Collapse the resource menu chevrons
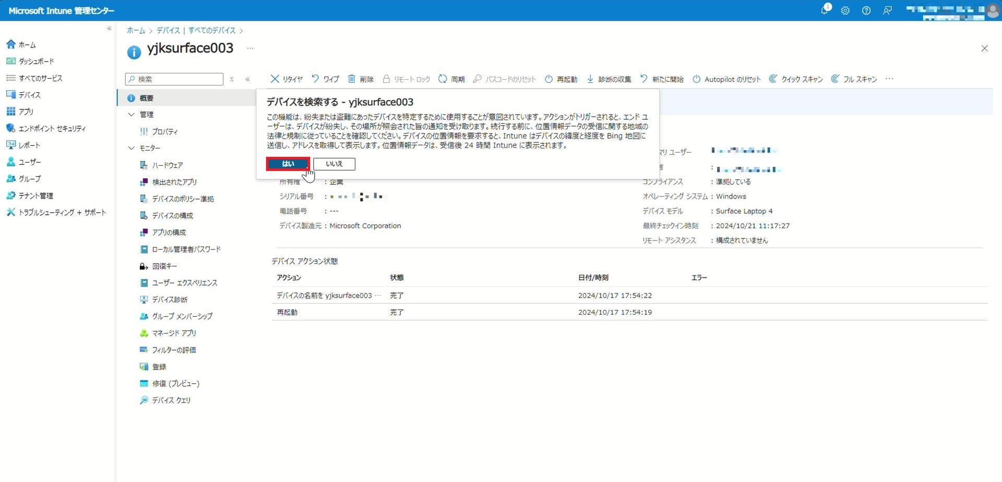The image size is (1002, 482). click(x=247, y=79)
